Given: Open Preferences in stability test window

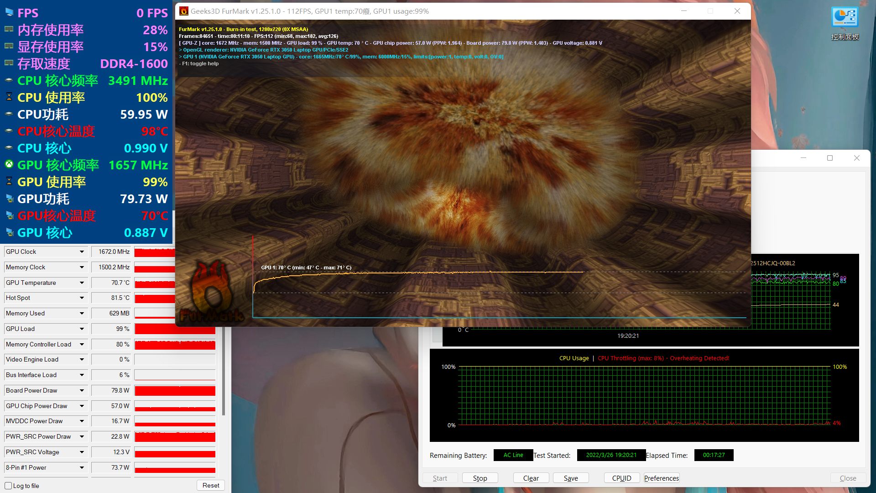Looking at the screenshot, I should [662, 478].
